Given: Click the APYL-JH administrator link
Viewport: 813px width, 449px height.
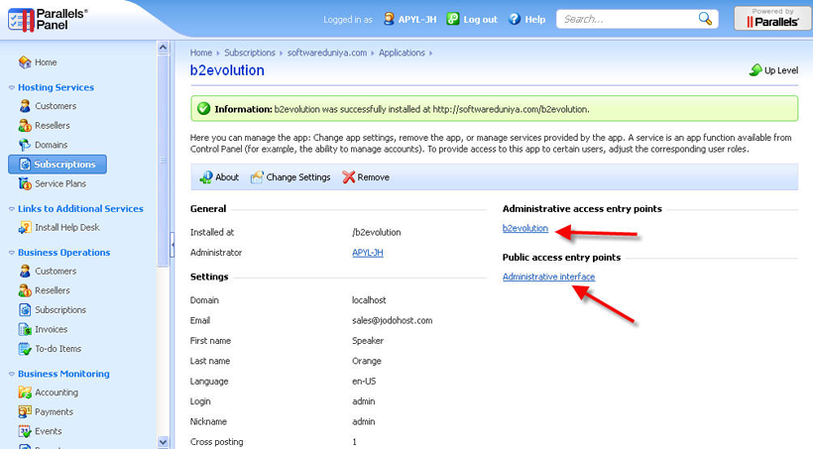Looking at the screenshot, I should [x=368, y=253].
